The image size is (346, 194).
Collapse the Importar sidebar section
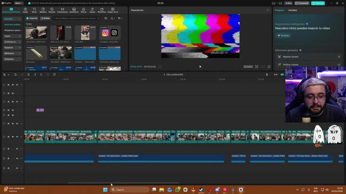[12, 19]
